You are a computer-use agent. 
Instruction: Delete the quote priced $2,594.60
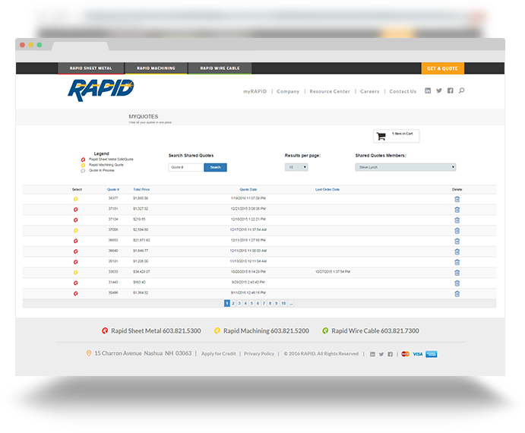click(x=457, y=231)
